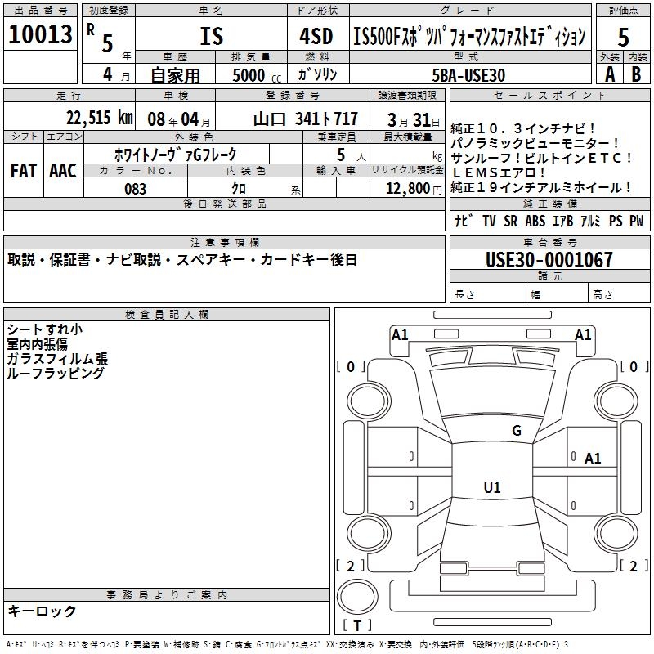Click inspector note ルーフラッピング
654x654 pixels.
coord(55,374)
